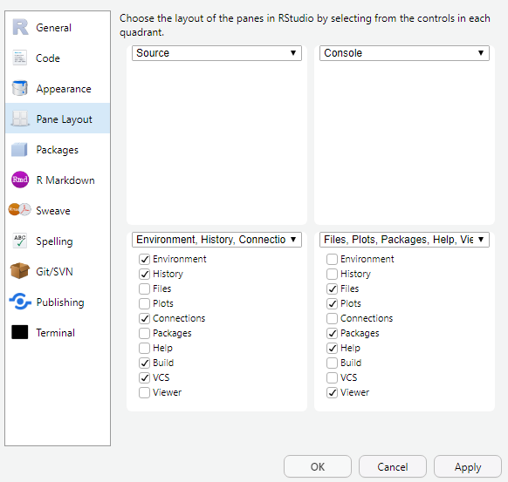Open Git/SVN settings label
Viewport: 508px width, 482px height.
[54, 272]
